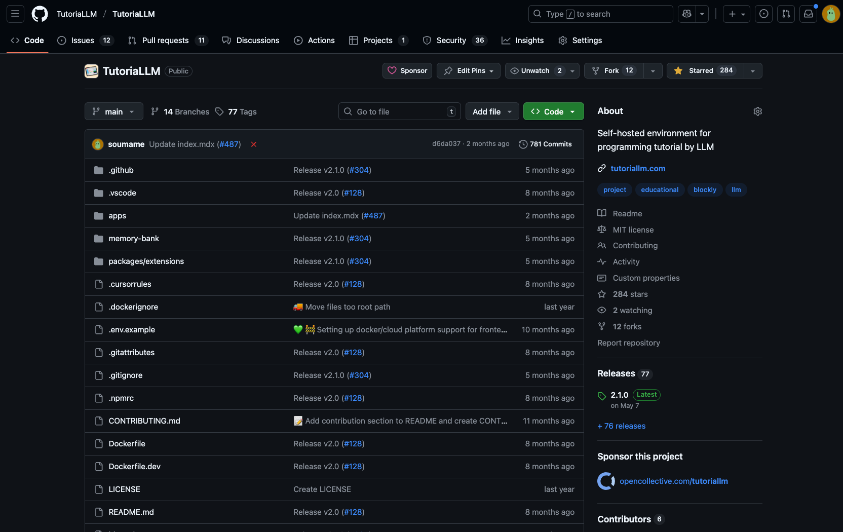Open the user profile avatar menu

831,14
